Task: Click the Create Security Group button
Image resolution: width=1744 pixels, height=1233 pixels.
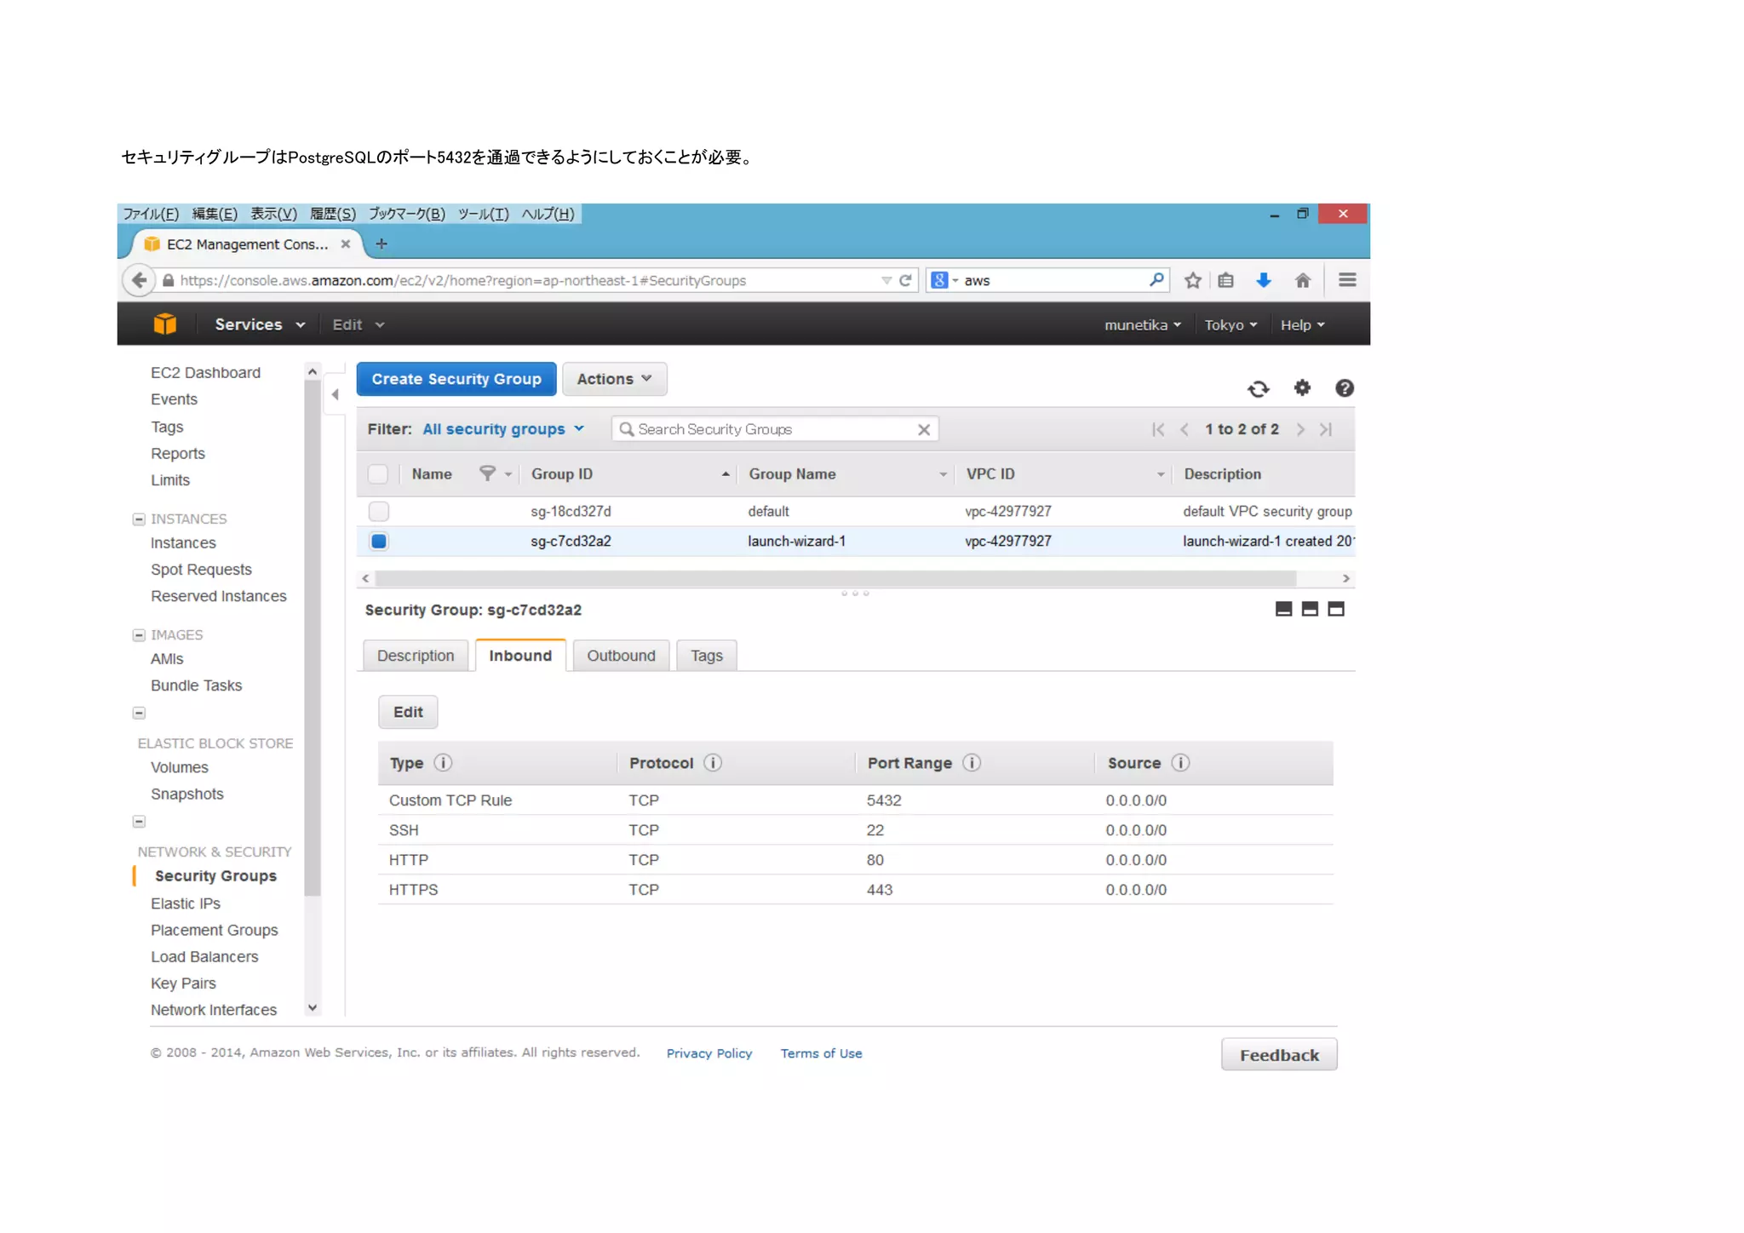Action: click(x=456, y=379)
